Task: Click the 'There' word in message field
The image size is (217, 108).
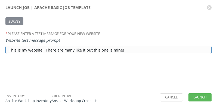Action: point(50,50)
